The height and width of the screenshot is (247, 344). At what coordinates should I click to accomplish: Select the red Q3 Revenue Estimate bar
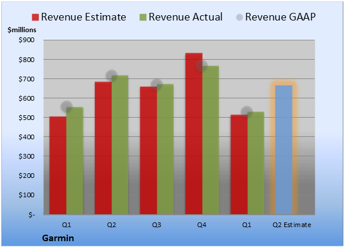point(149,150)
